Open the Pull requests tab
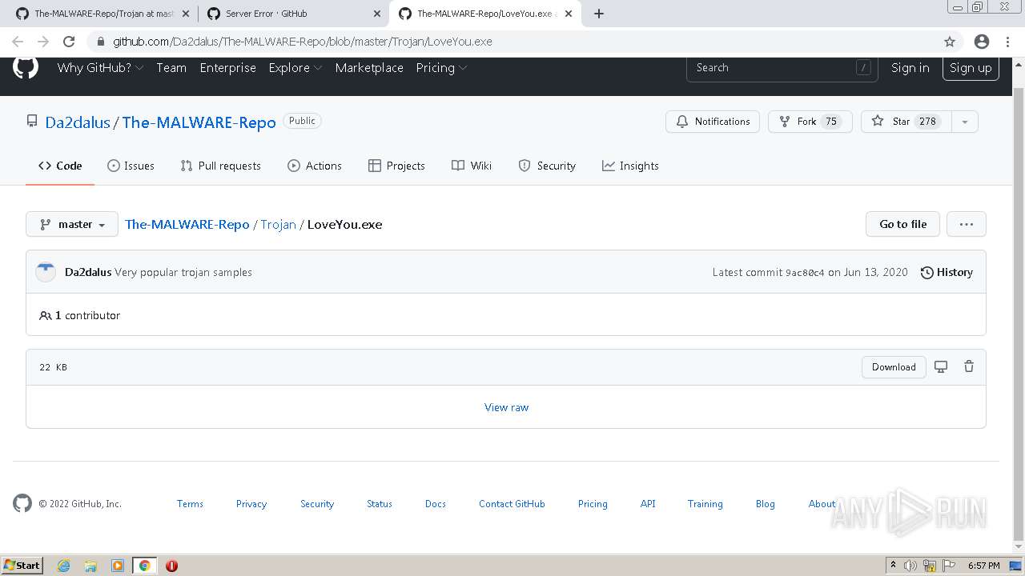Screen dimensions: 1025x576 pos(221,166)
